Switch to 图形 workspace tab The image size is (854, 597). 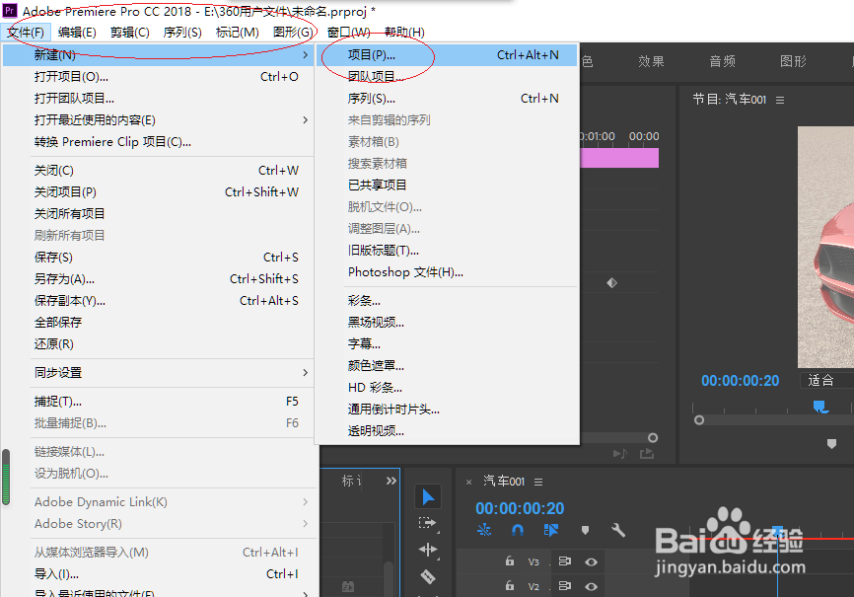coord(793,61)
